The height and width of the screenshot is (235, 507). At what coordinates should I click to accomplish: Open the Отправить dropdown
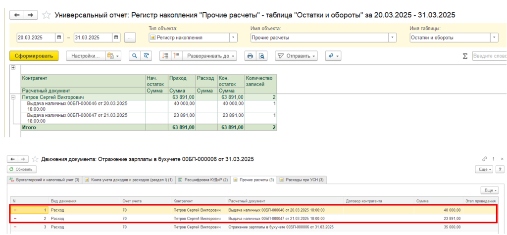coord(296,56)
